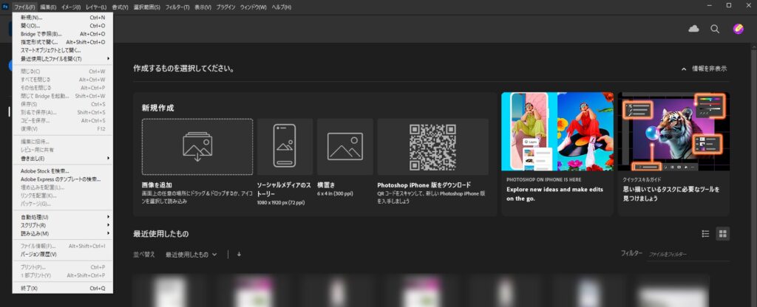Open the 表示(V) menu

pos(203,7)
